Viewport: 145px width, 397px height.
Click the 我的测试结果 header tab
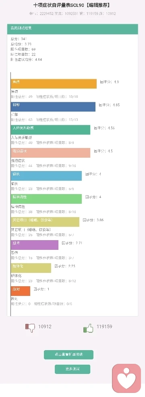pos(72,29)
